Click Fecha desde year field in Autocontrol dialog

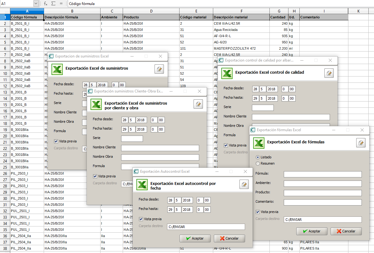pos(187,200)
